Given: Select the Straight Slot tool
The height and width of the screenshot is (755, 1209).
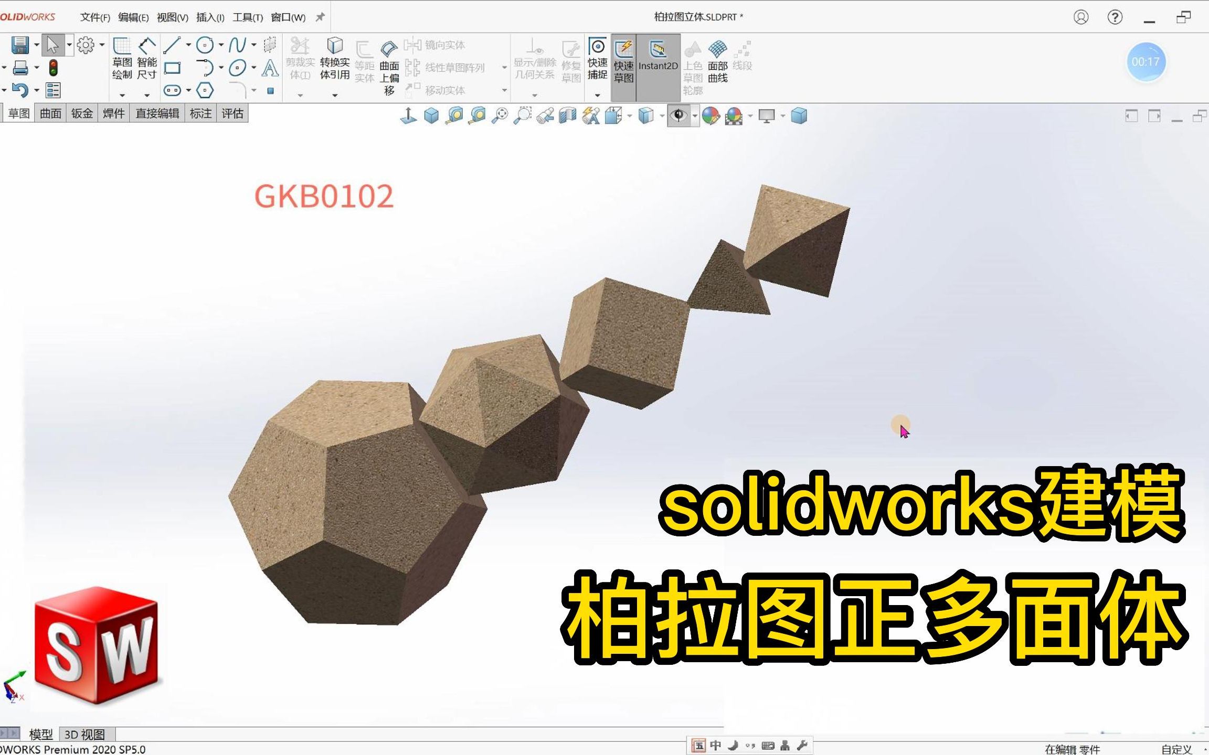Looking at the screenshot, I should 172,90.
